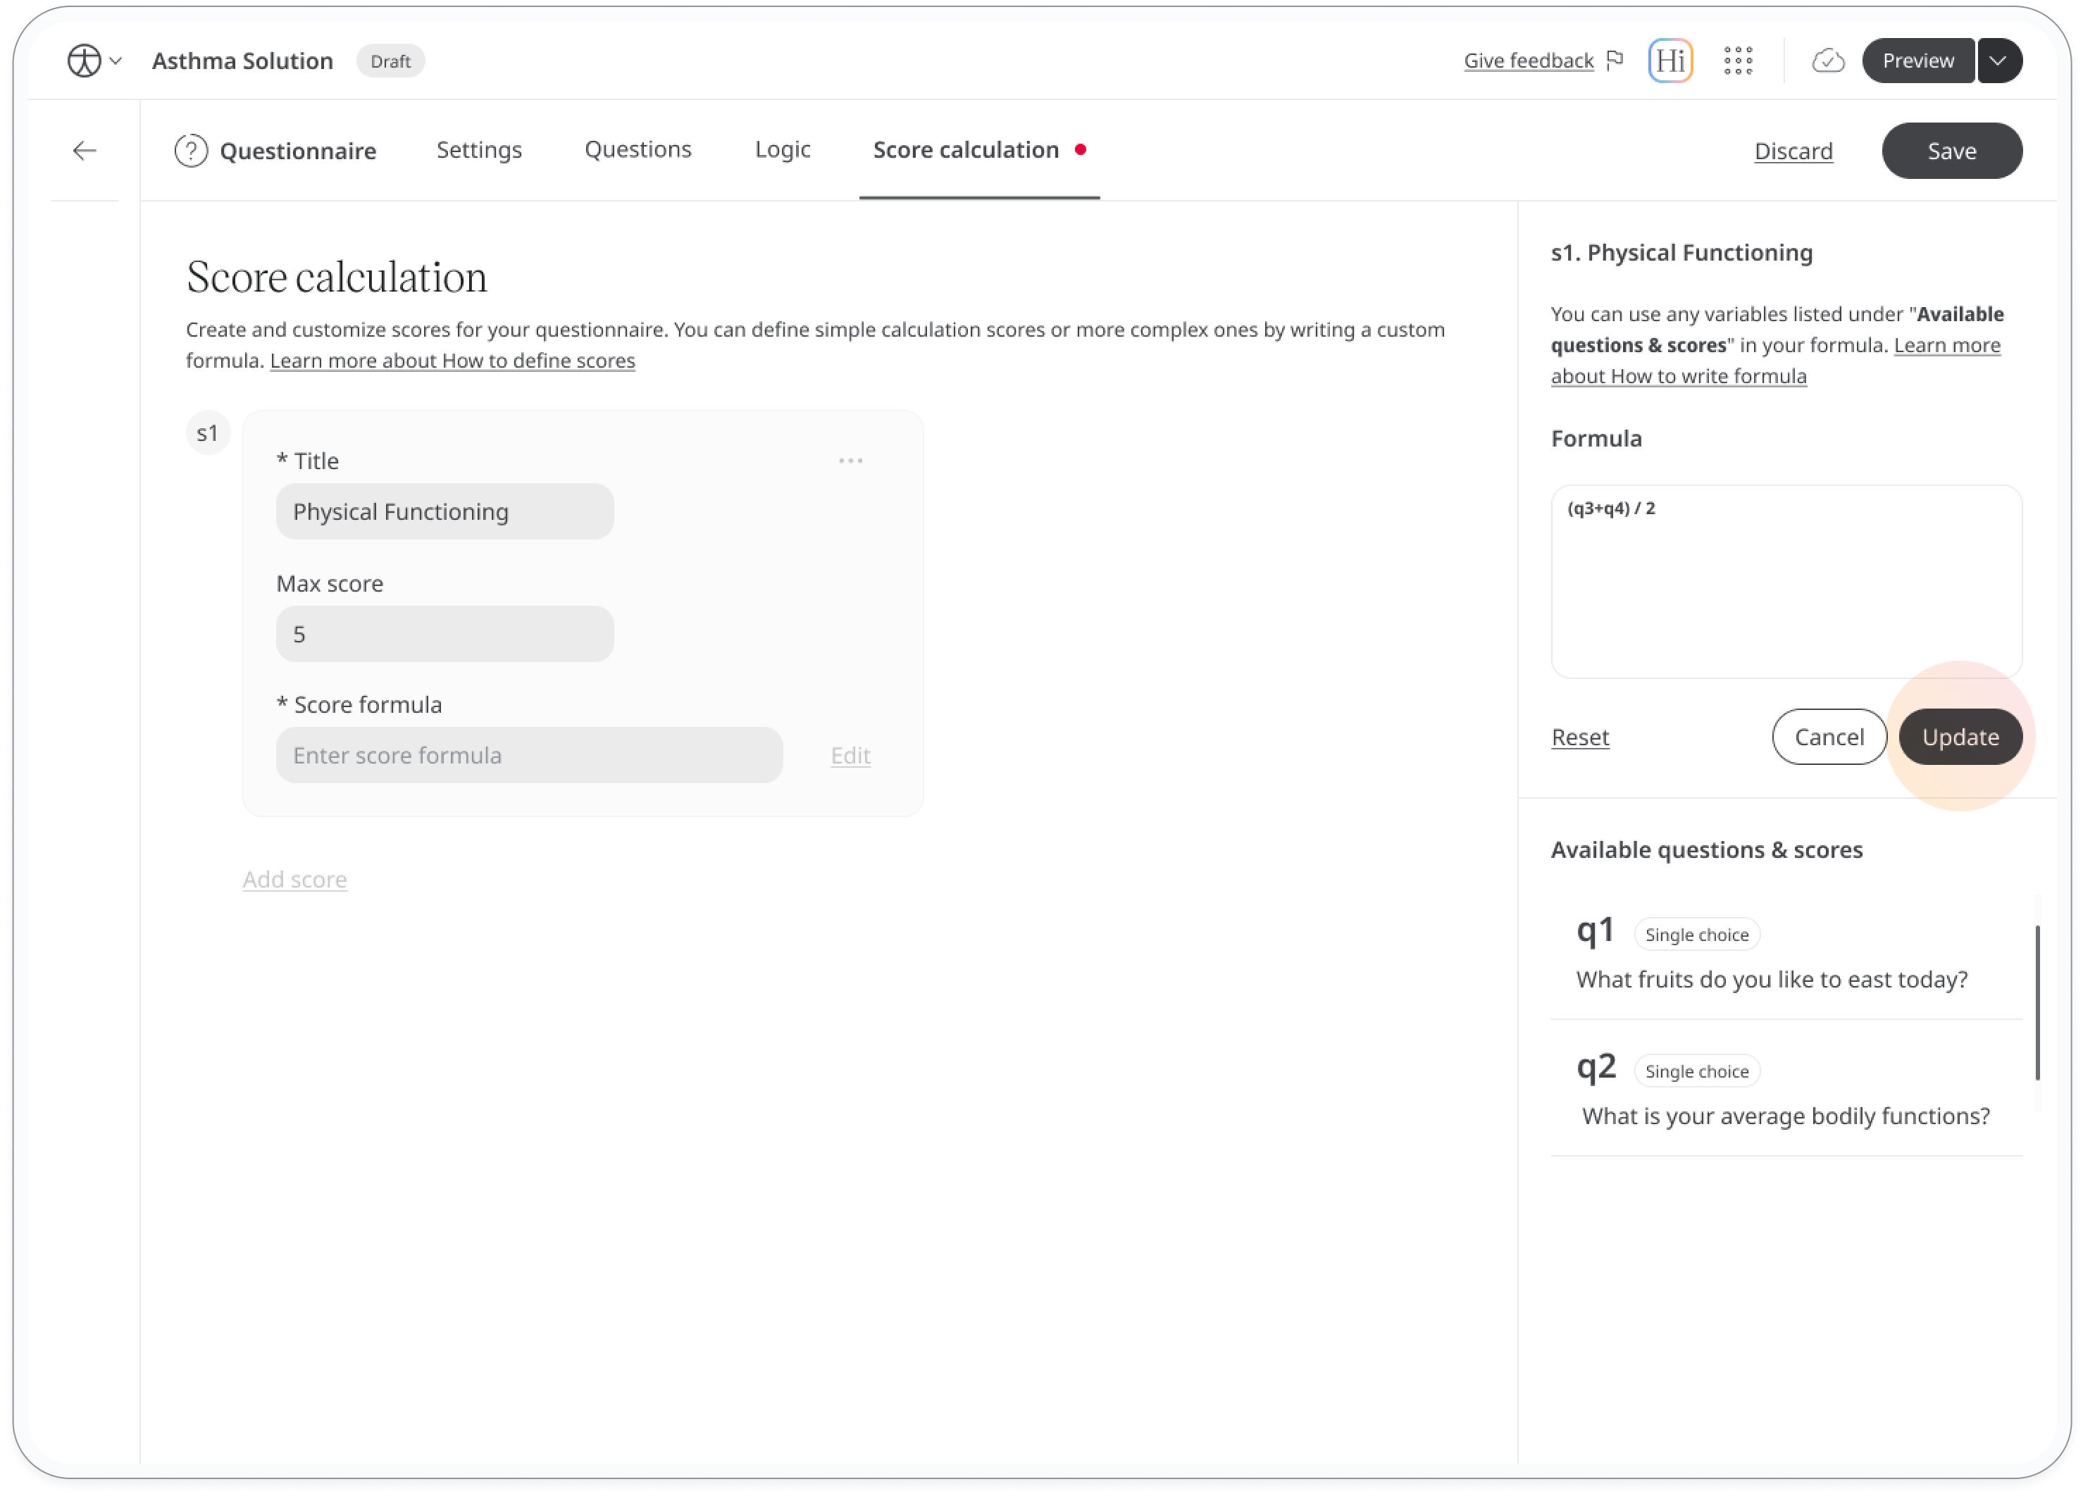The height and width of the screenshot is (1496, 2083).
Task: Click the Max score input field
Action: click(444, 634)
